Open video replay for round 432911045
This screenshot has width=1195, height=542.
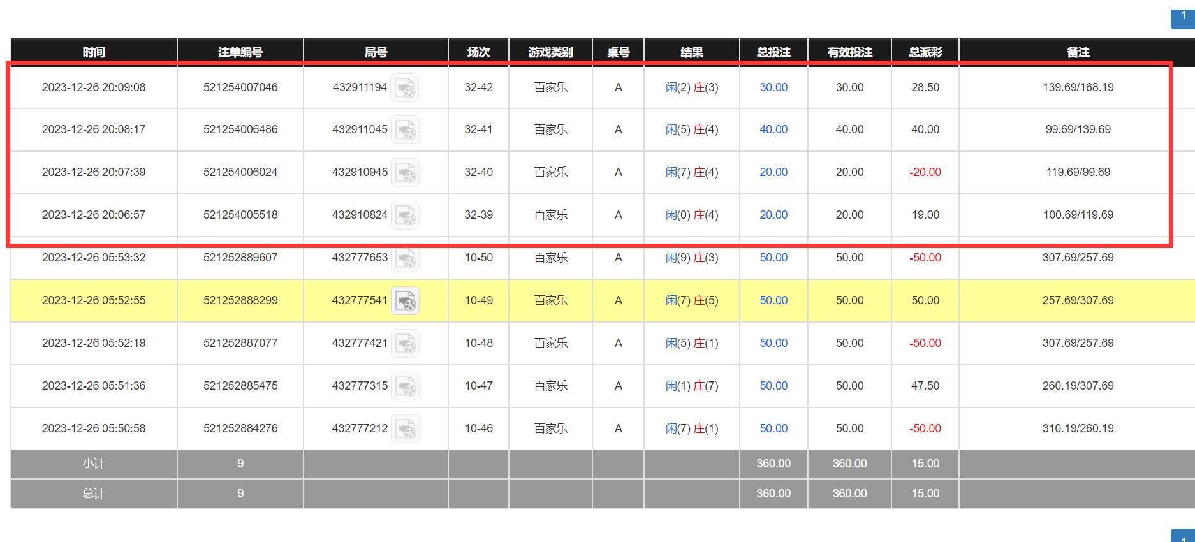click(x=405, y=130)
